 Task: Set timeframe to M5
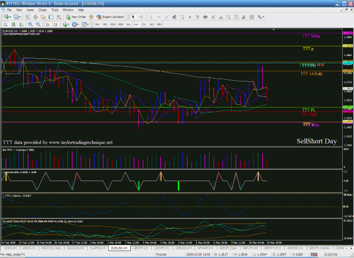click(x=105, y=24)
